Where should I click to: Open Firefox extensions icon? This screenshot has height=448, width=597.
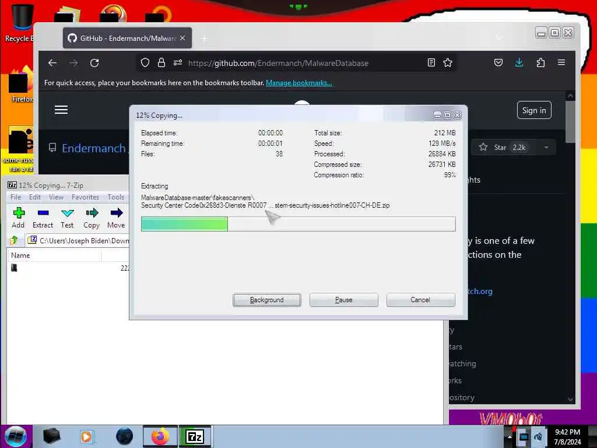coord(540,63)
